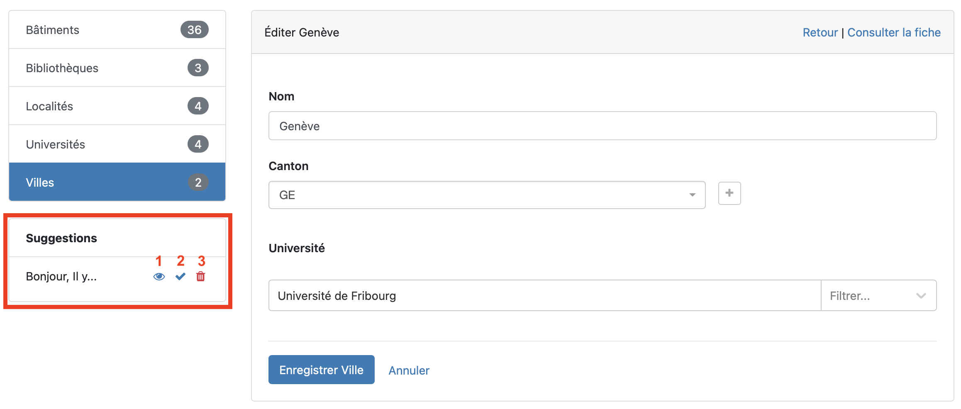This screenshot has height=409, width=961.
Task: Click the suggestion text "Bonjour, Il y..."
Action: (61, 277)
